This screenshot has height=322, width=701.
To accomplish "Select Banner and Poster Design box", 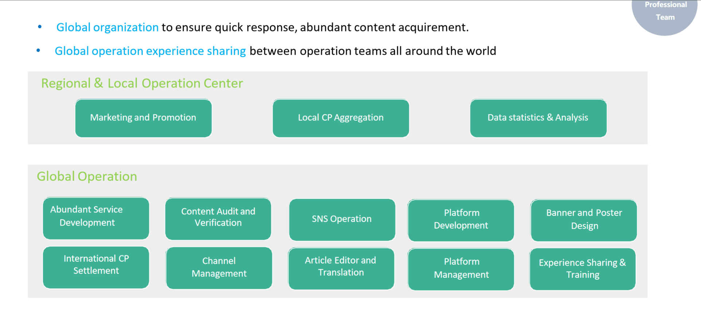I will (x=584, y=220).
